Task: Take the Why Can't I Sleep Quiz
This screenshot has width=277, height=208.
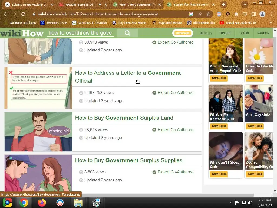Action: 219,174
